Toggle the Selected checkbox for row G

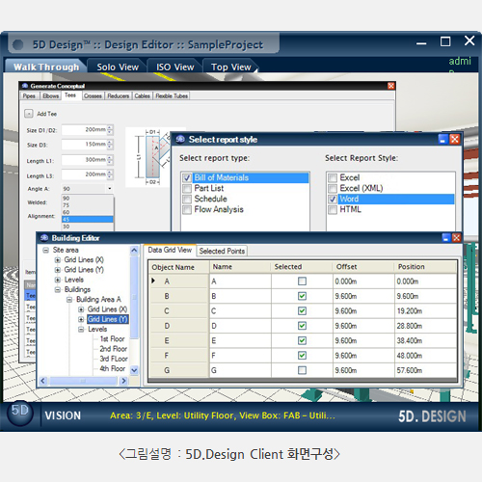pyautogui.click(x=302, y=370)
